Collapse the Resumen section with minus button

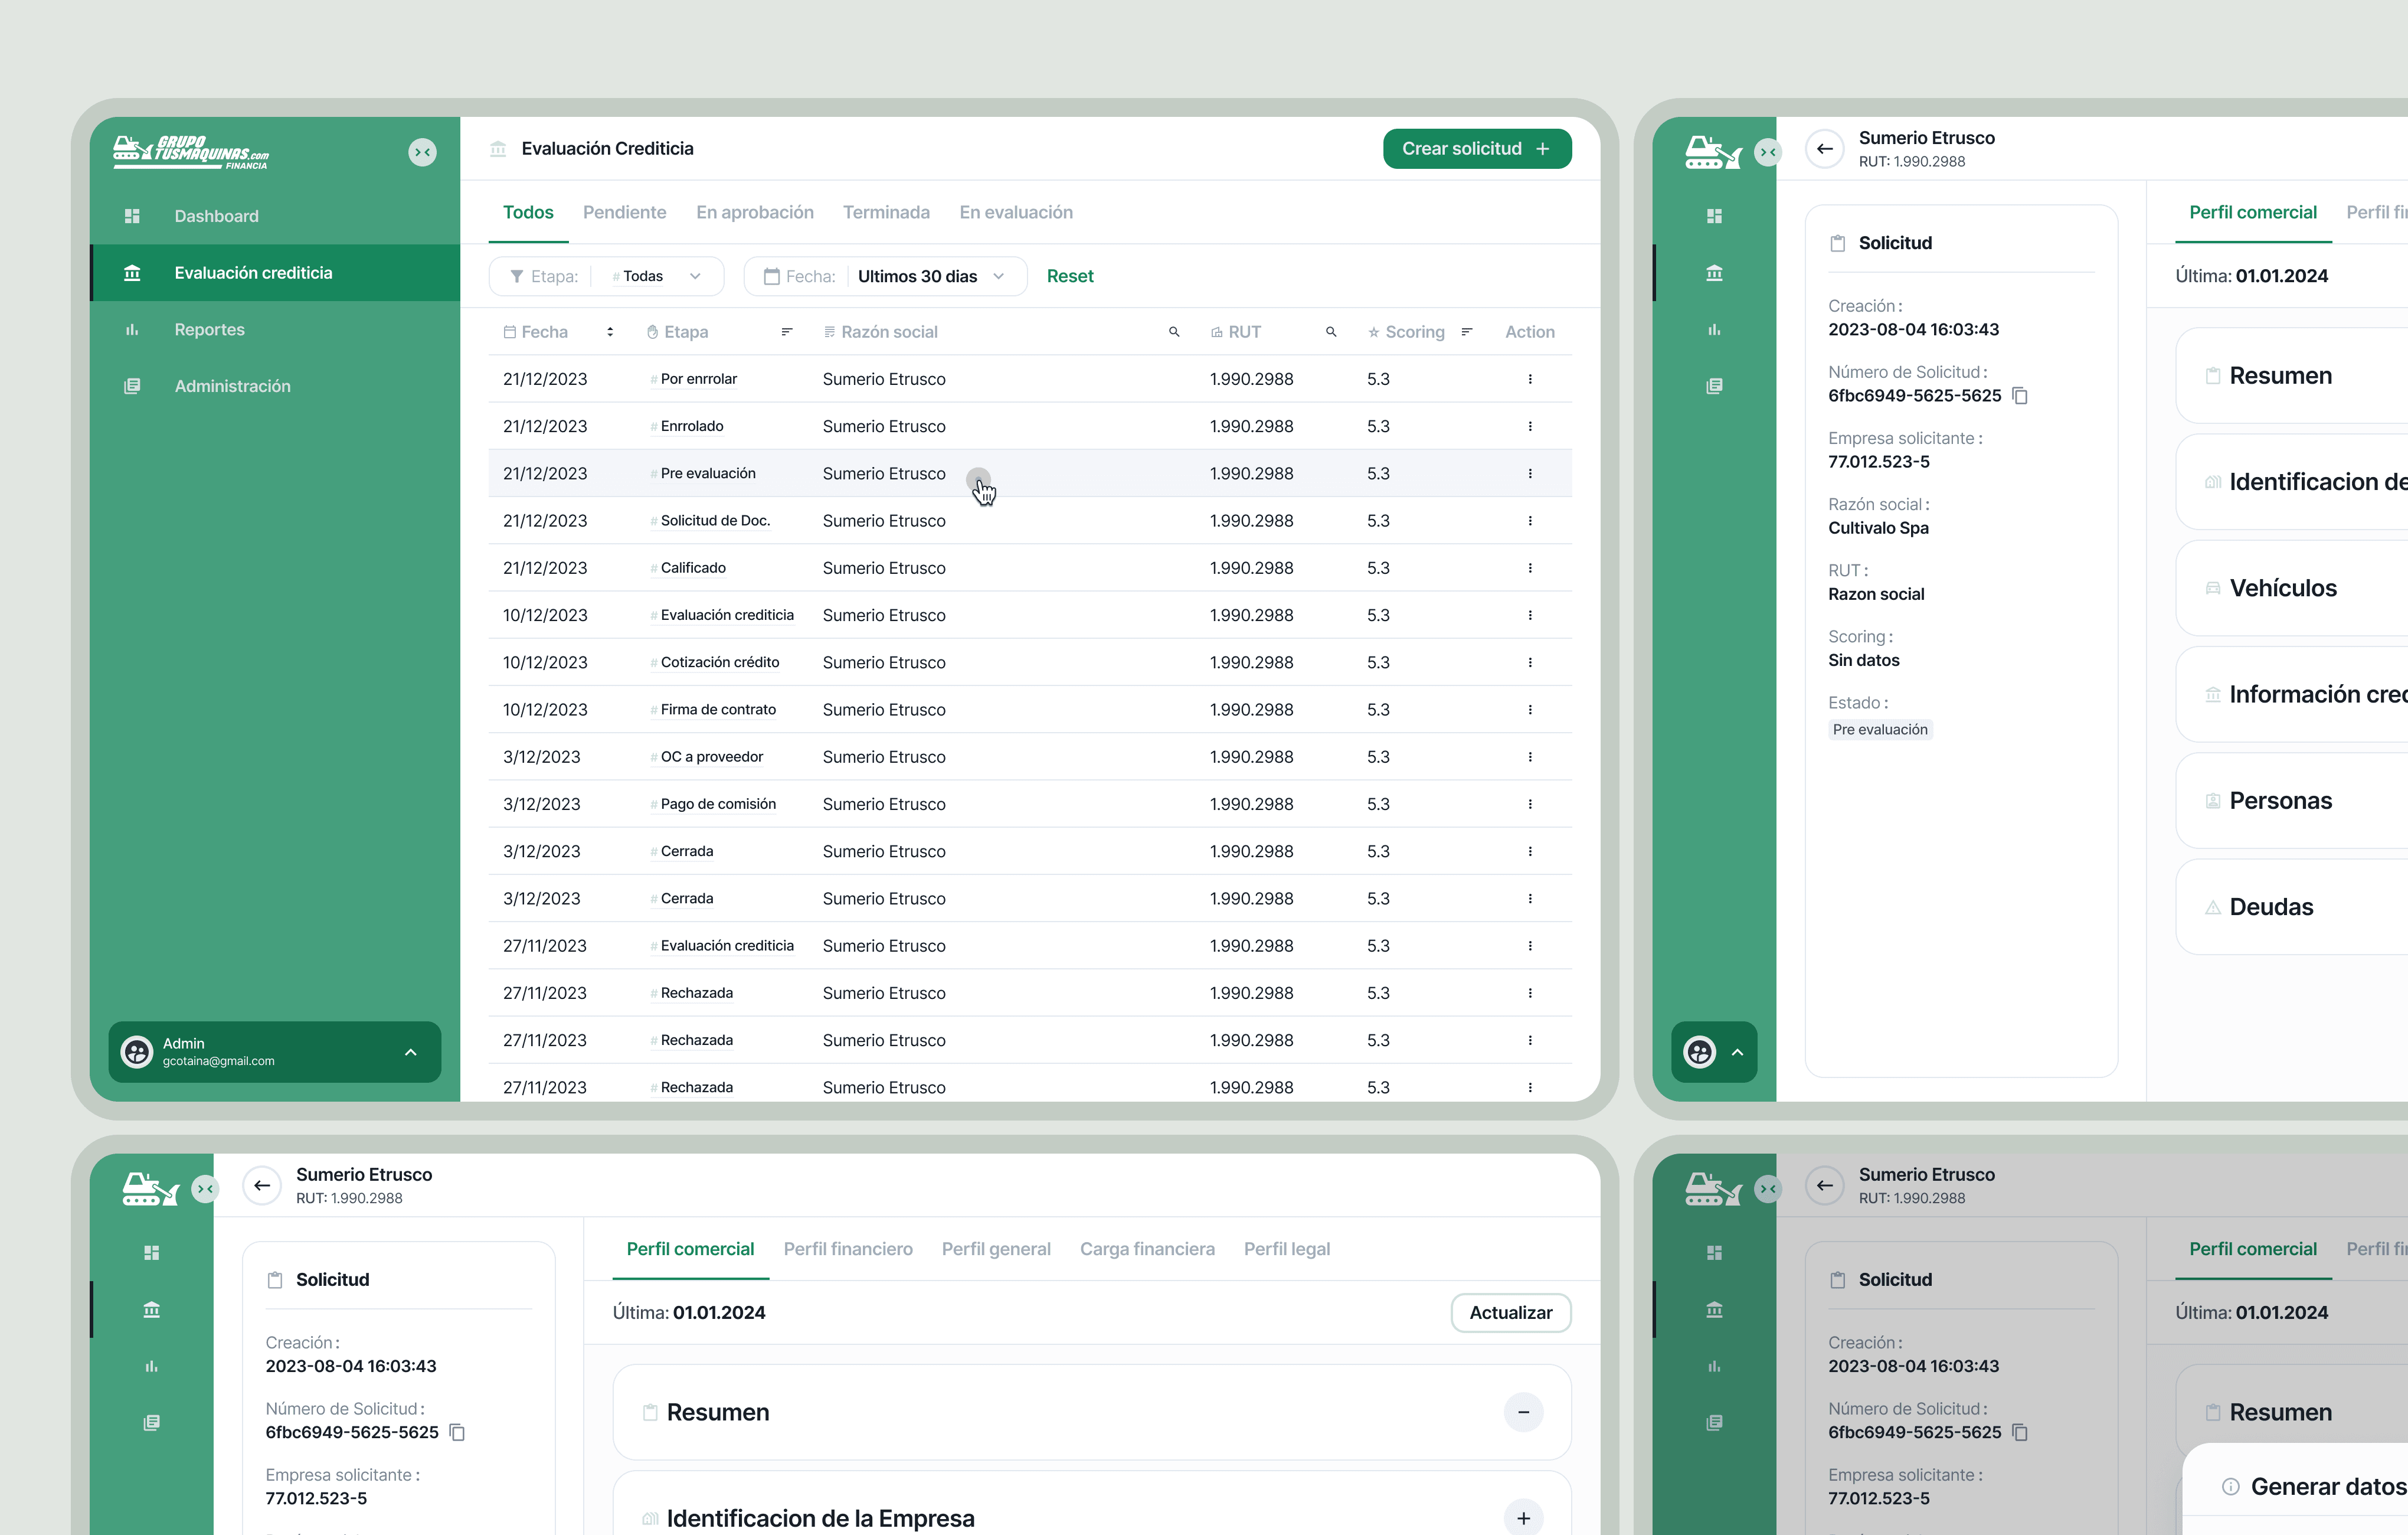[1523, 1412]
